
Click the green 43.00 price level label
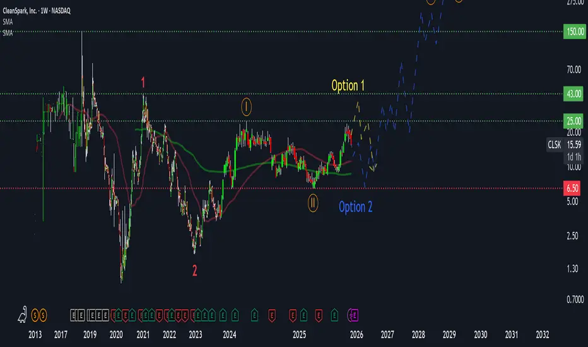[x=575, y=94]
